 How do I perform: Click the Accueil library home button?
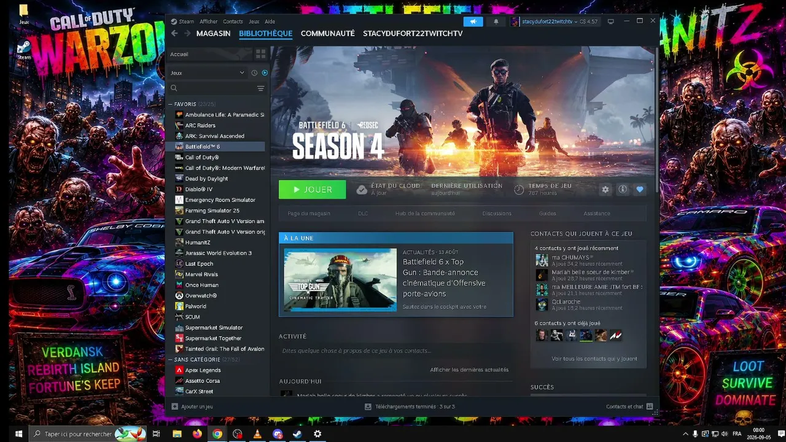pos(209,54)
